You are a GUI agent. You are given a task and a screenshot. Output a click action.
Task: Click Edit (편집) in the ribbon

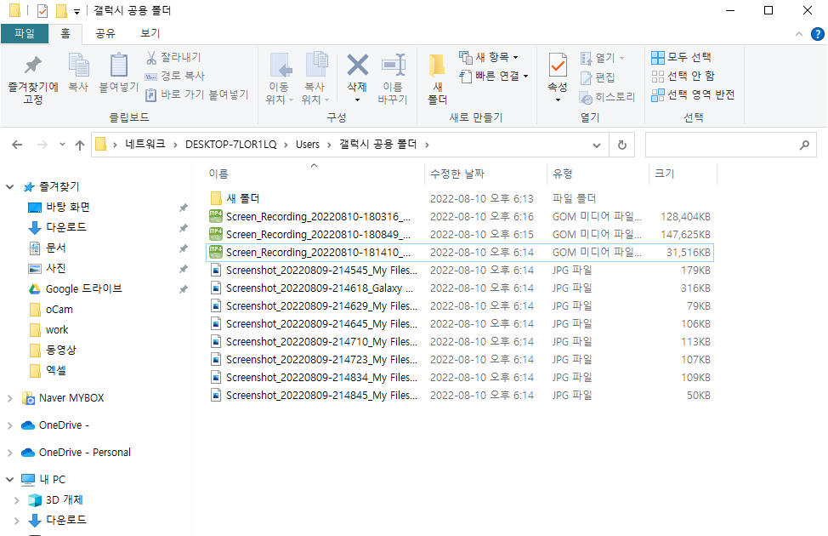tap(598, 77)
